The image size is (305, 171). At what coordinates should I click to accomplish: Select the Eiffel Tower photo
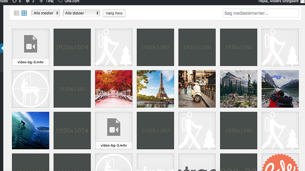156,89
